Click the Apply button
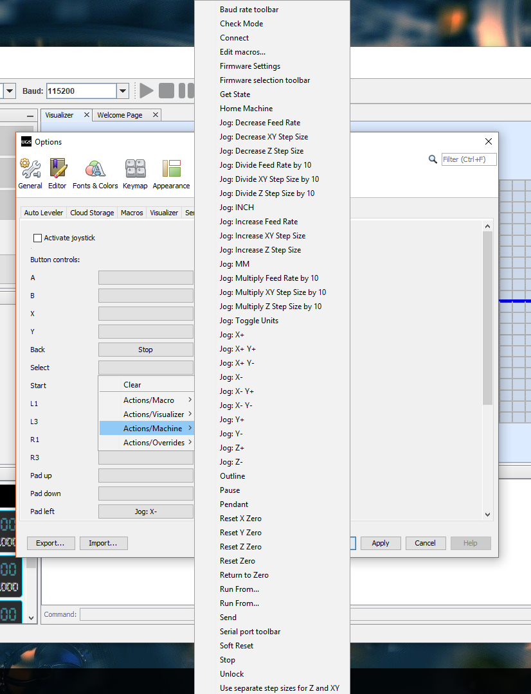Viewport: 531px width, 694px height. point(381,543)
